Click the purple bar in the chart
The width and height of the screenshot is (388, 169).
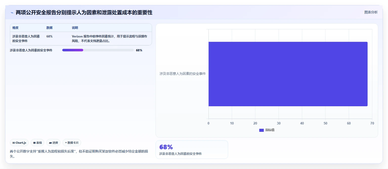click(288, 74)
